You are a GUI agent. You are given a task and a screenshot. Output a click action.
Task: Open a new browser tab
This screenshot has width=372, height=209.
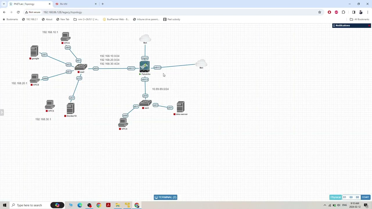(103, 4)
